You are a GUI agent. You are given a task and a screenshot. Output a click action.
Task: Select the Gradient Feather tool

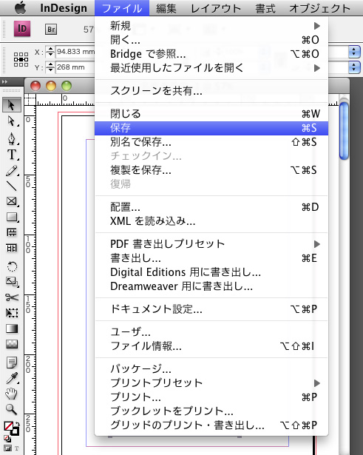pyautogui.click(x=12, y=344)
